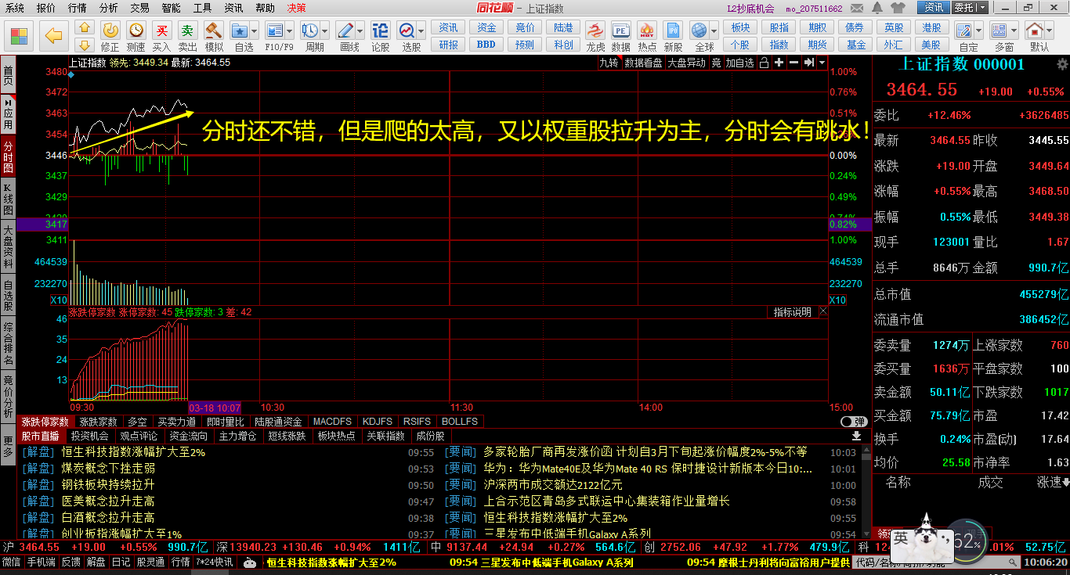Expand the F10/F9 dropdown arrow
This screenshot has height=575, width=1070.
(289, 31)
